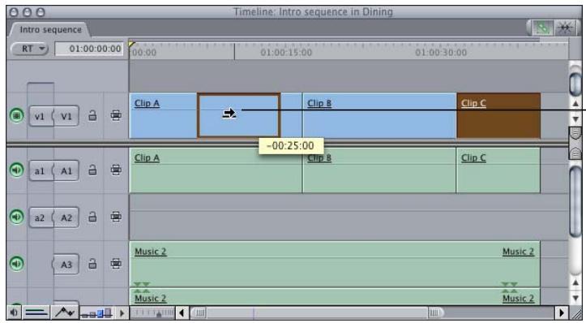Screen dimensions: 586x323
Task: Select Clip C audio on track A1
Action: (x=498, y=170)
